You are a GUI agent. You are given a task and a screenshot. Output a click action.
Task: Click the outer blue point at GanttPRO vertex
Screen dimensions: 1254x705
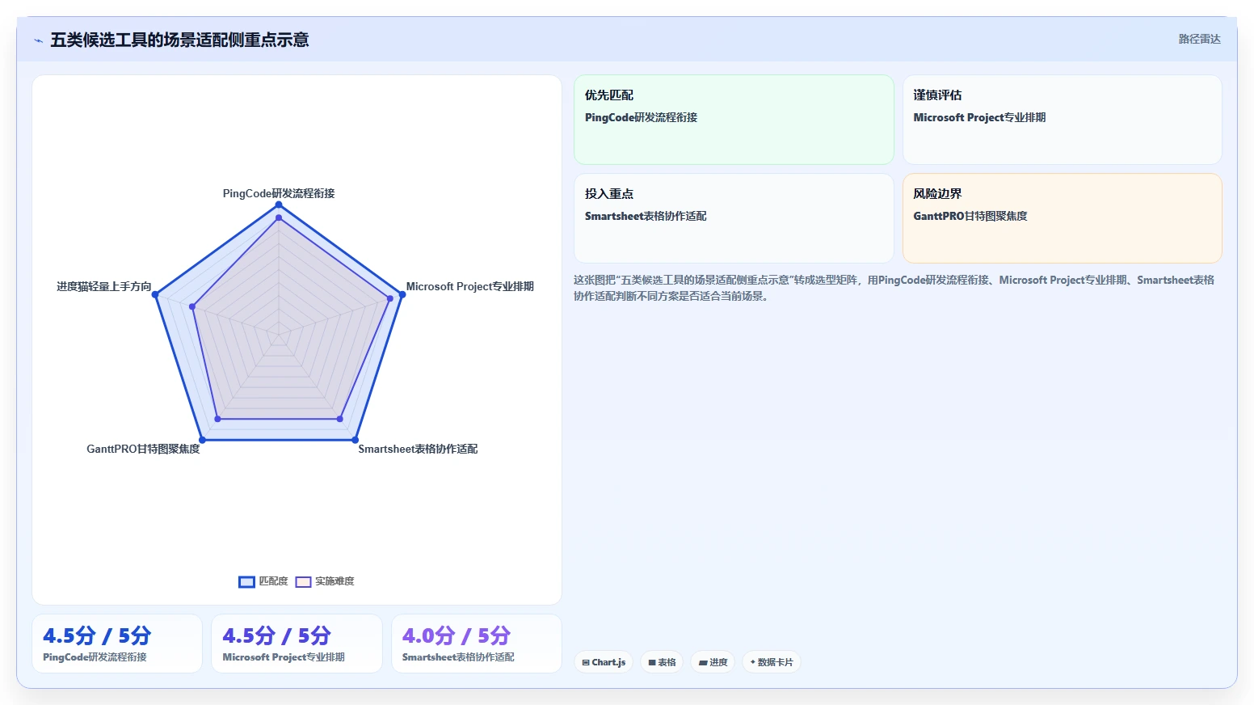click(202, 440)
